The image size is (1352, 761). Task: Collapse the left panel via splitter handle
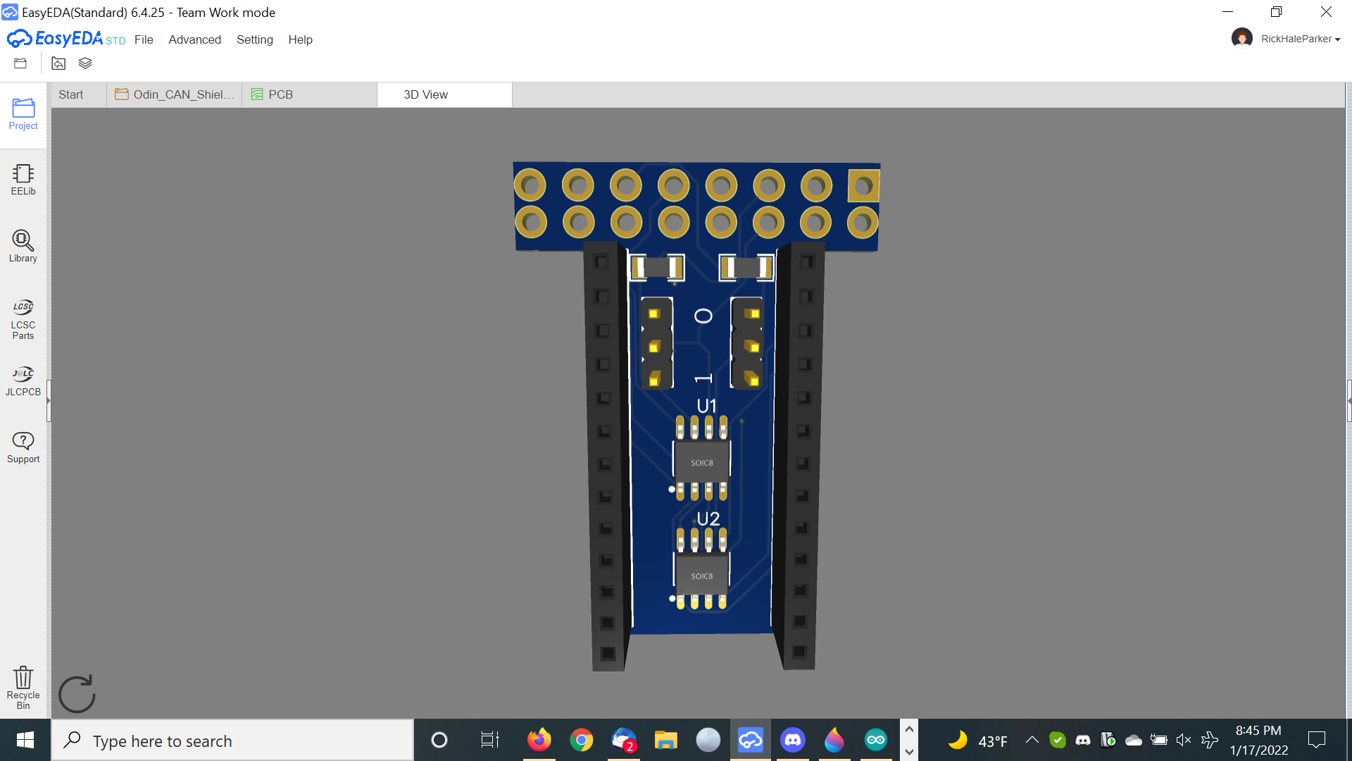point(49,400)
